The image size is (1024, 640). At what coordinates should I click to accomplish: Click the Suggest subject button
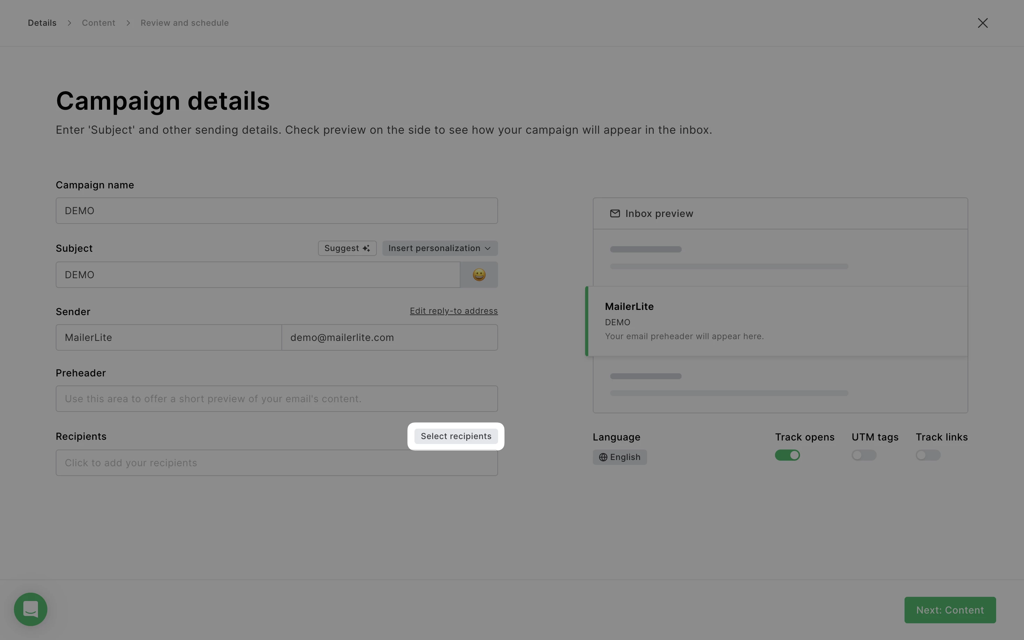347,249
